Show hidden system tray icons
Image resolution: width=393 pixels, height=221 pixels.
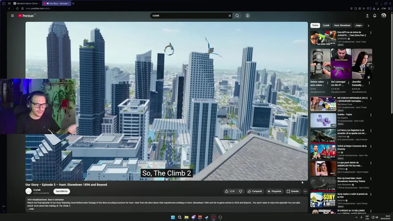coord(356,217)
